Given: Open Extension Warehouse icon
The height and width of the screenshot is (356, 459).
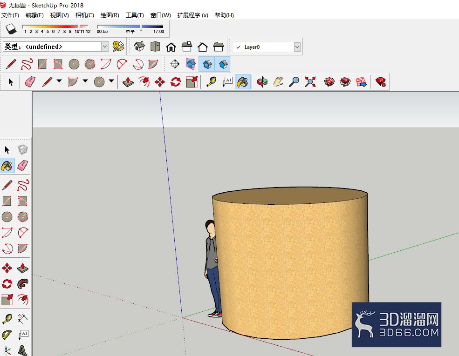Looking at the screenshot, I should (x=345, y=82).
